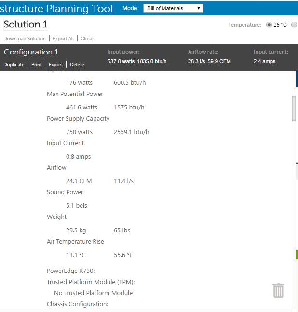
Task: Click Download Solution link
Action: 25,39
